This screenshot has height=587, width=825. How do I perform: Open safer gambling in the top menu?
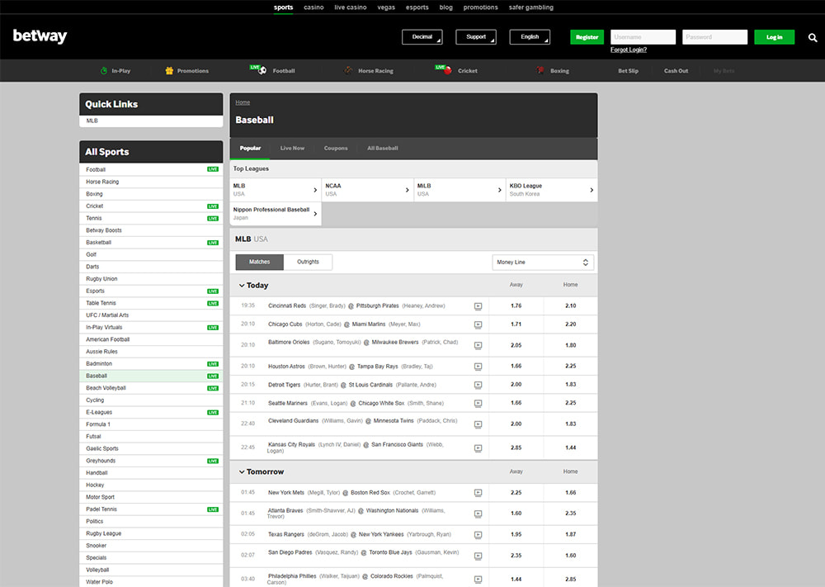[x=530, y=7]
